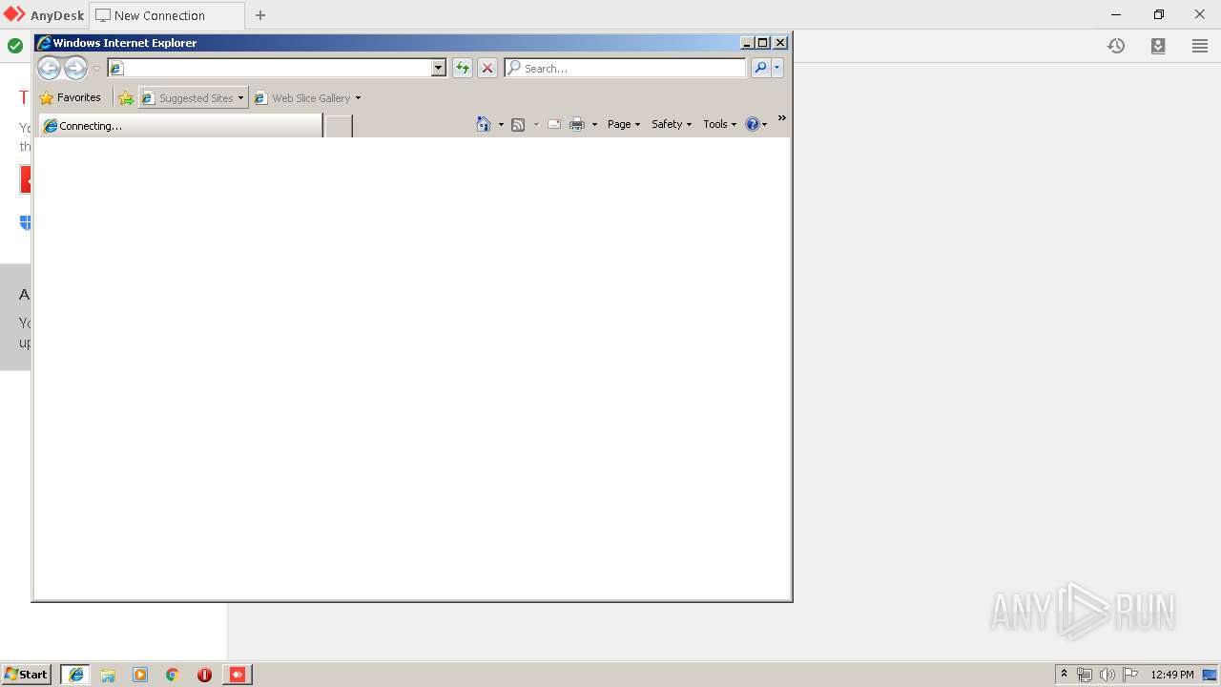
Task: Switch to AnyDesk in the taskbar
Action: [237, 675]
